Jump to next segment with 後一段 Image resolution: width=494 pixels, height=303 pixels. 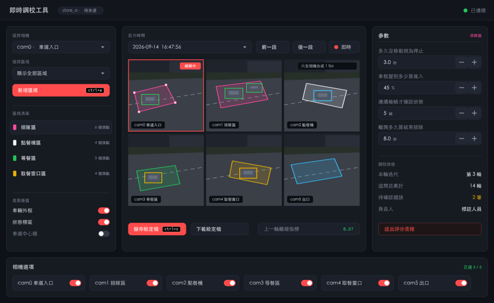click(309, 47)
